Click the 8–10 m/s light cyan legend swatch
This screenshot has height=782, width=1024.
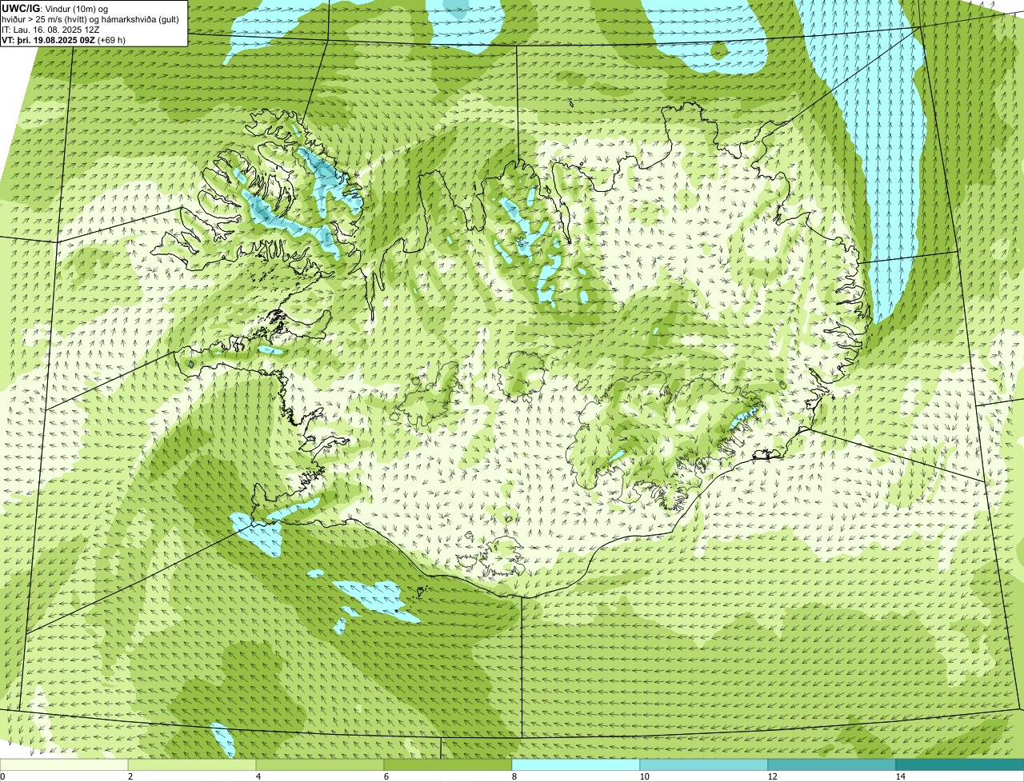pos(576,765)
